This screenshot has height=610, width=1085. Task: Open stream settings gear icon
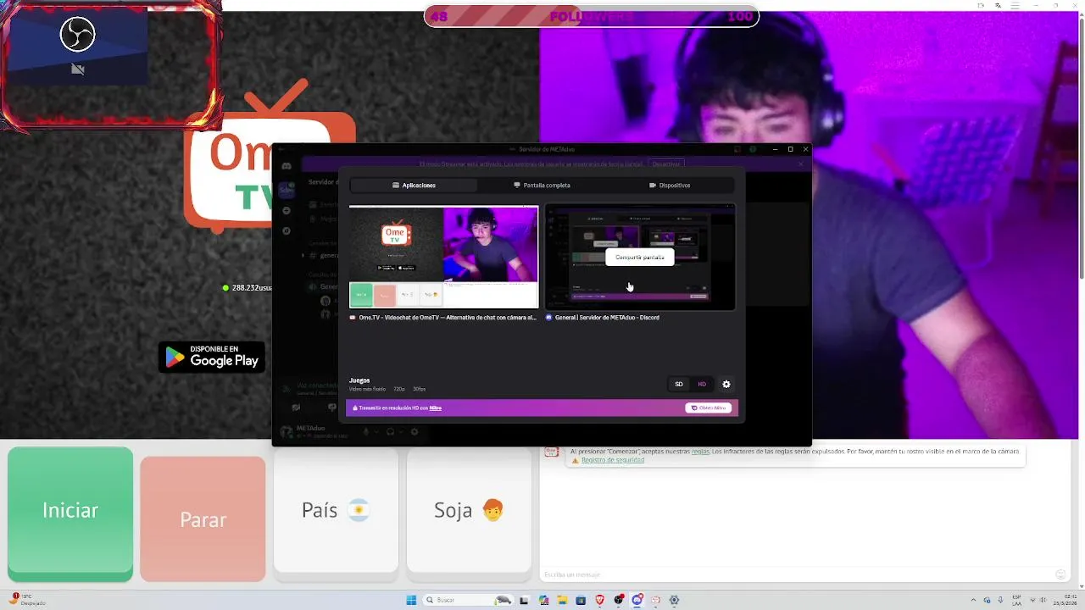click(726, 385)
